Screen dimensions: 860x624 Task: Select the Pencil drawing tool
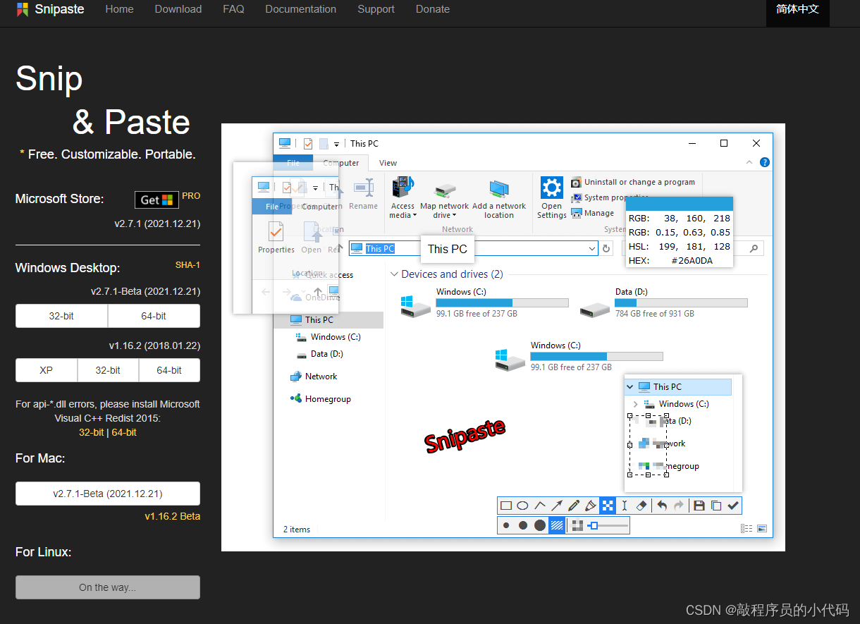pos(572,505)
